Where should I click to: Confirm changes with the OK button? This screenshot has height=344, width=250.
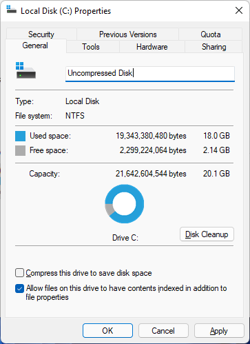[107, 331]
